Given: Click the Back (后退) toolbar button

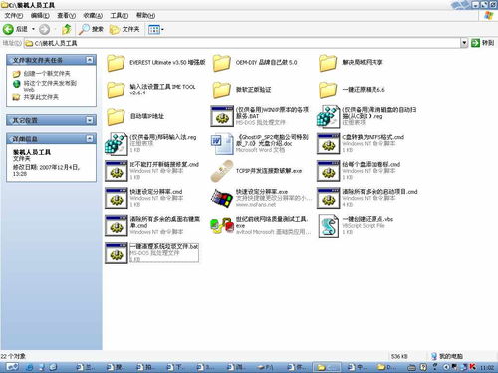Looking at the screenshot, I should tap(15, 29).
